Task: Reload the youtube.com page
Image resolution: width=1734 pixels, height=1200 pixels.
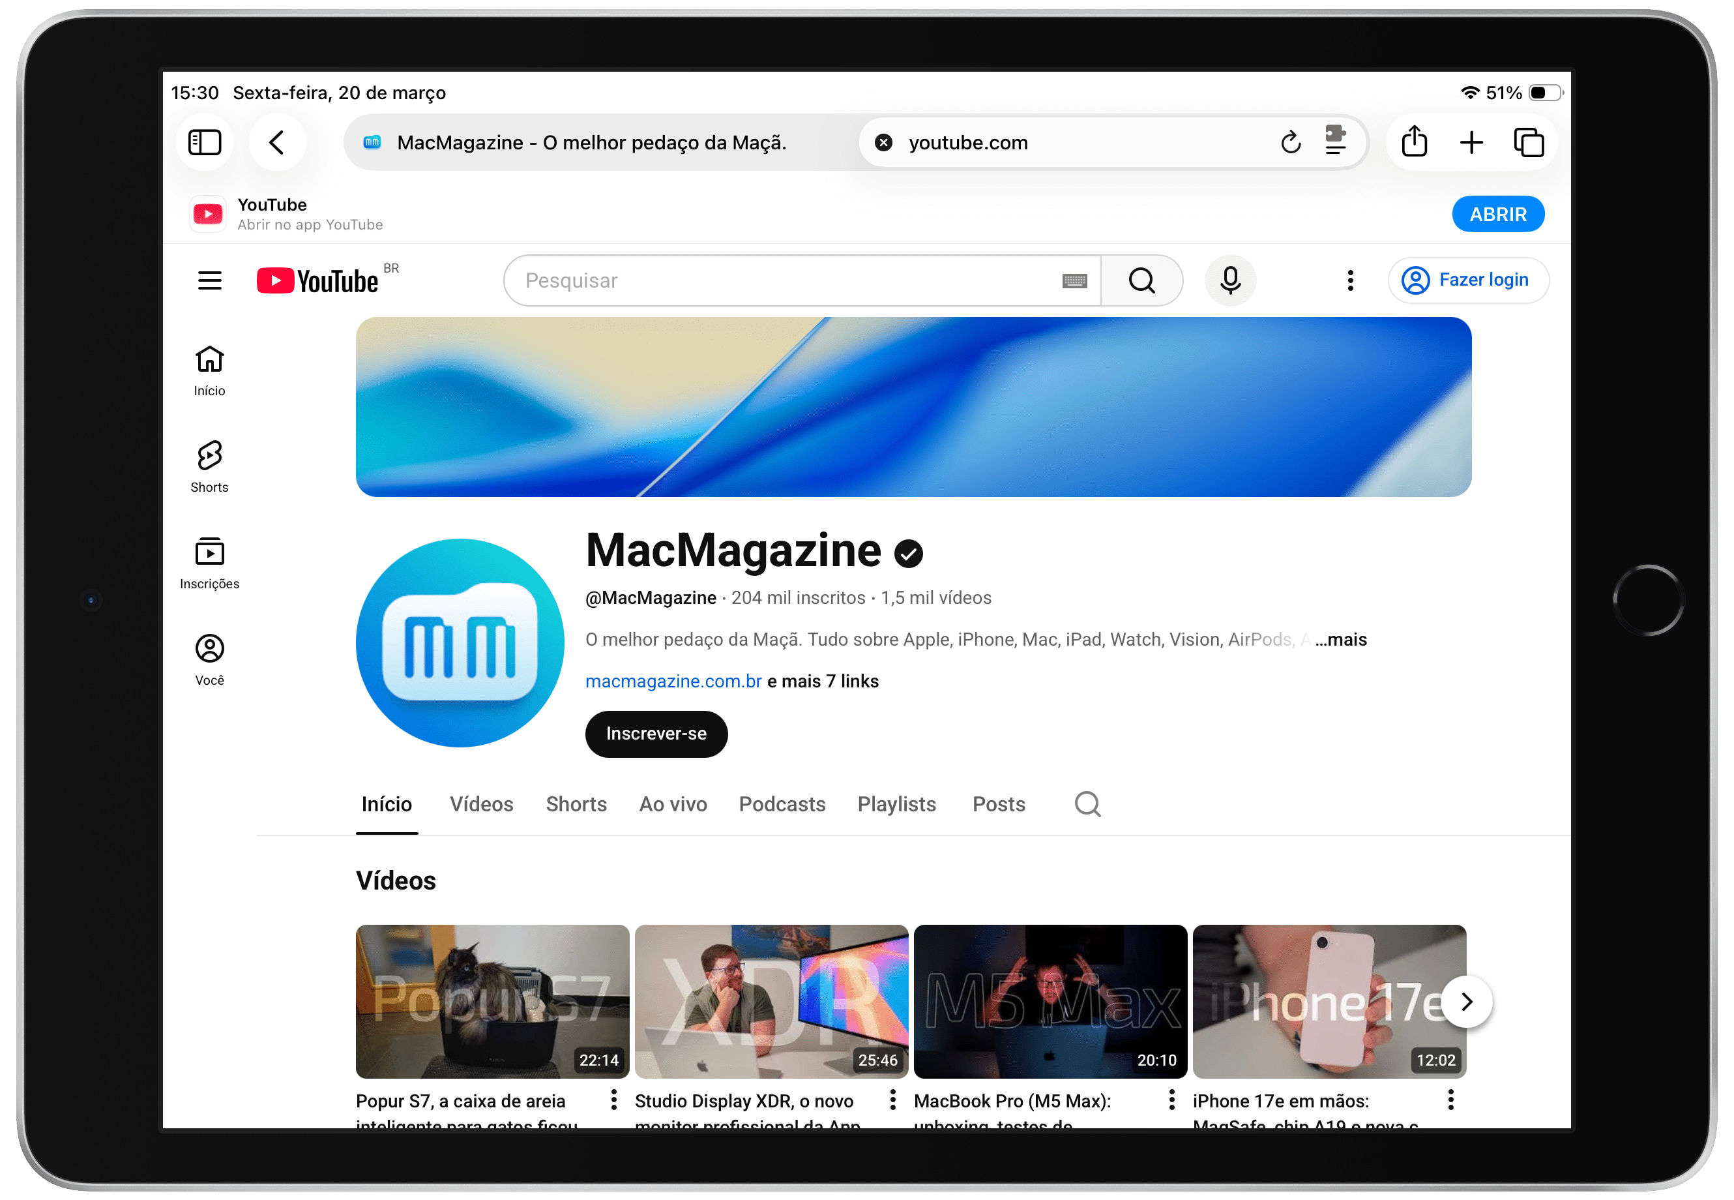Action: tap(1290, 142)
